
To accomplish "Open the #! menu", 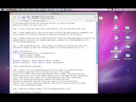I will [58, 10].
